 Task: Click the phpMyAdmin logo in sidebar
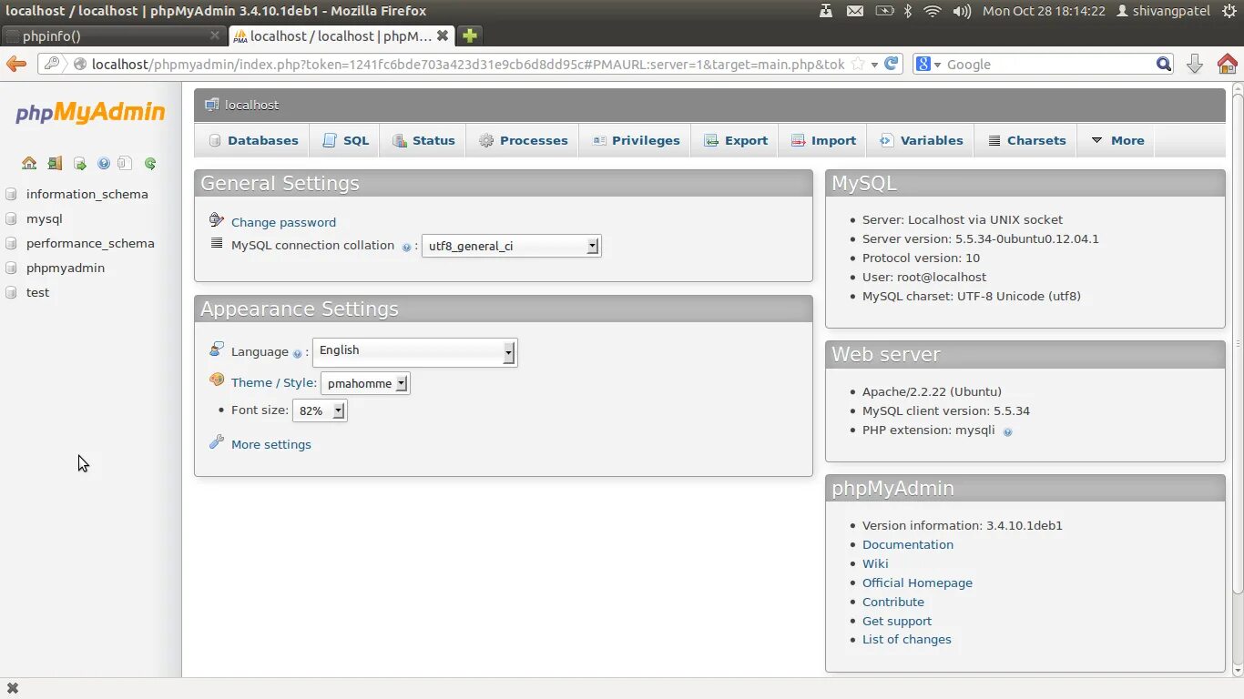coord(90,113)
